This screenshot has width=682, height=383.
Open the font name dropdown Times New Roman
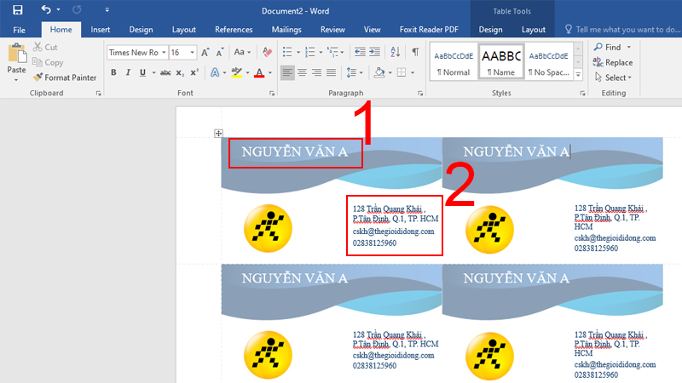(x=136, y=52)
